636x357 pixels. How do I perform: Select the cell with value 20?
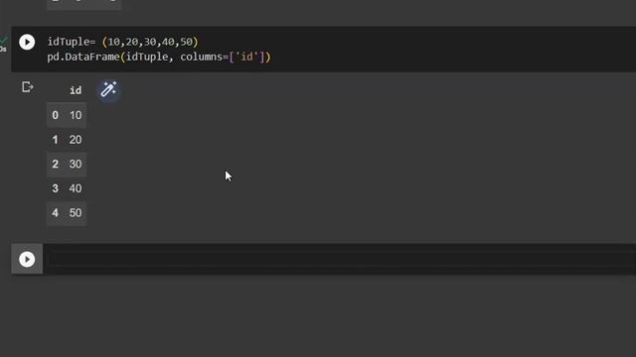pyautogui.click(x=76, y=140)
